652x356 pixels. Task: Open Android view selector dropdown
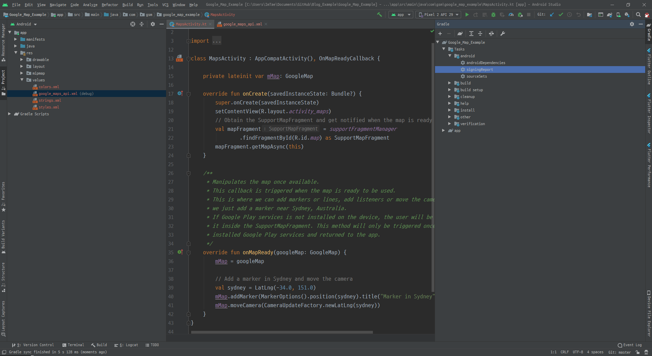(23, 24)
